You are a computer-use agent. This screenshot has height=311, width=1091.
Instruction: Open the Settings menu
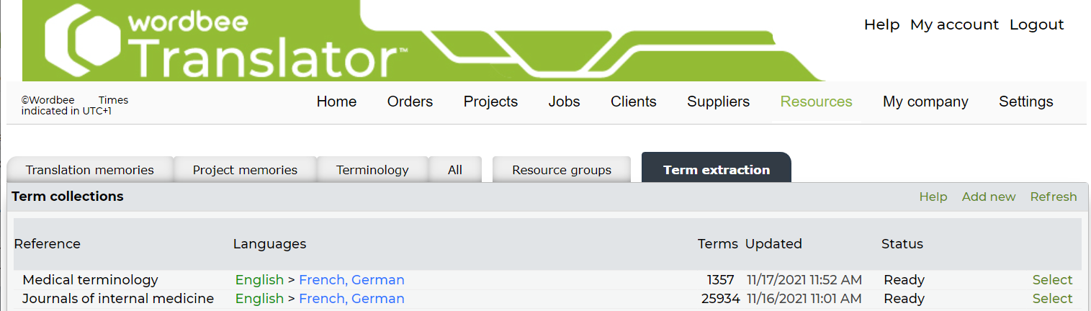(x=1025, y=102)
